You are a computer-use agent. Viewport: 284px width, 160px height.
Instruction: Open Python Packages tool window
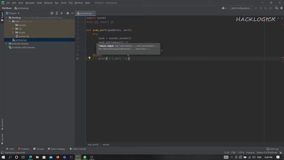[x=56, y=149]
